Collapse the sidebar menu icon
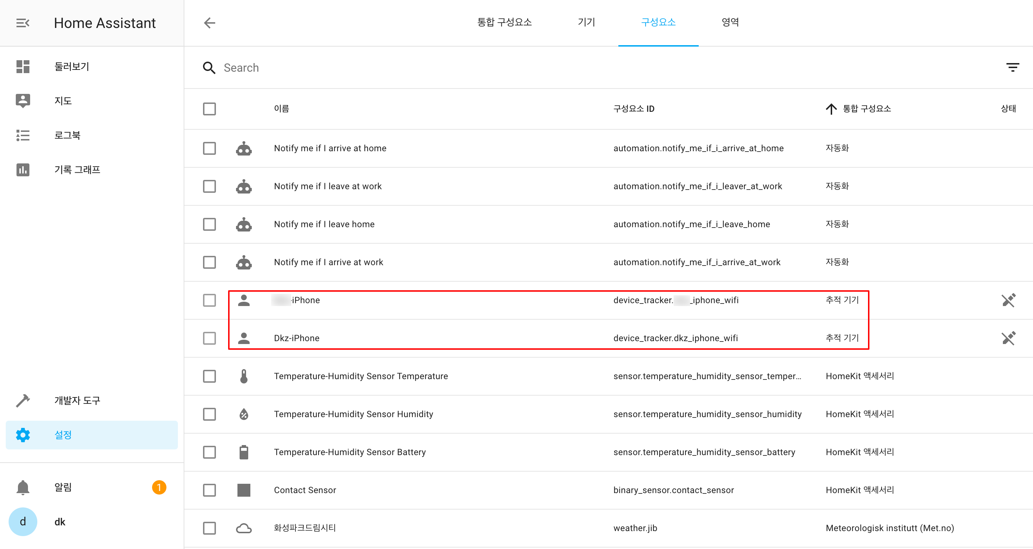The image size is (1033, 549). 23,23
